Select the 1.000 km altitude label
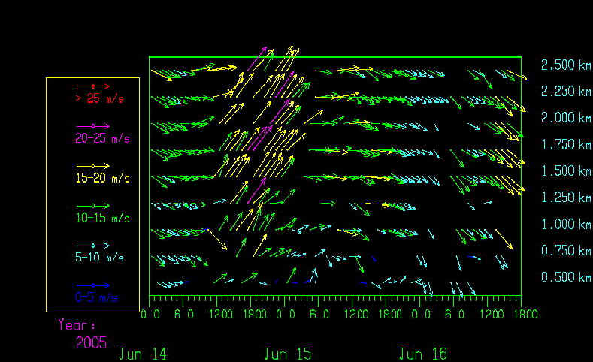 coord(565,224)
